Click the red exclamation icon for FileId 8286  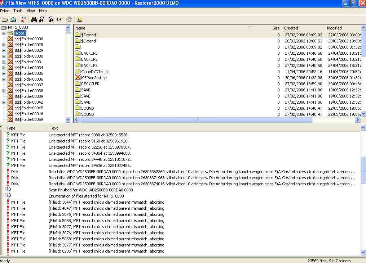click(8, 251)
